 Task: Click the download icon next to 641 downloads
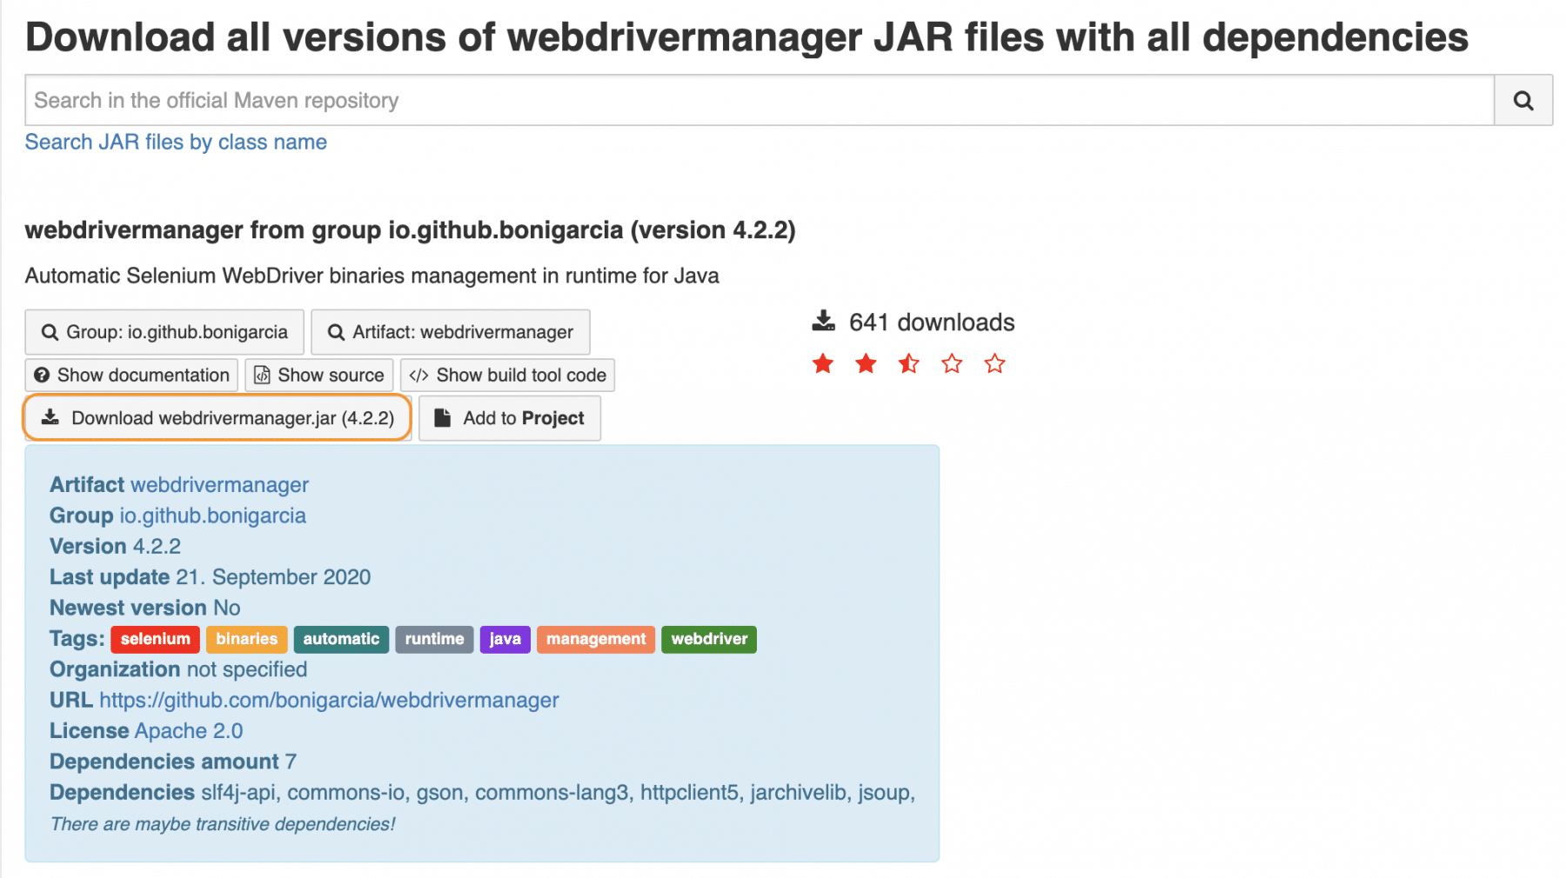[822, 321]
